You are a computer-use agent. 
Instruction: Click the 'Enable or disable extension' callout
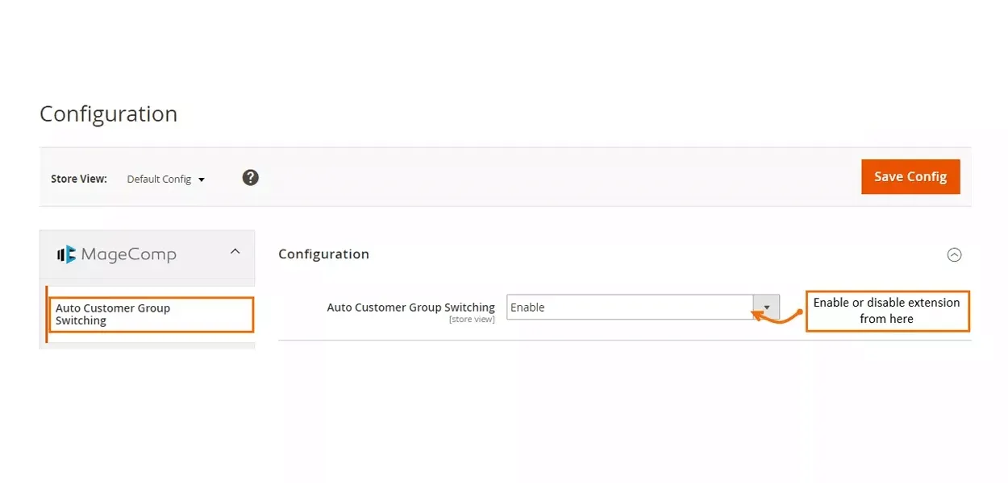[886, 311]
